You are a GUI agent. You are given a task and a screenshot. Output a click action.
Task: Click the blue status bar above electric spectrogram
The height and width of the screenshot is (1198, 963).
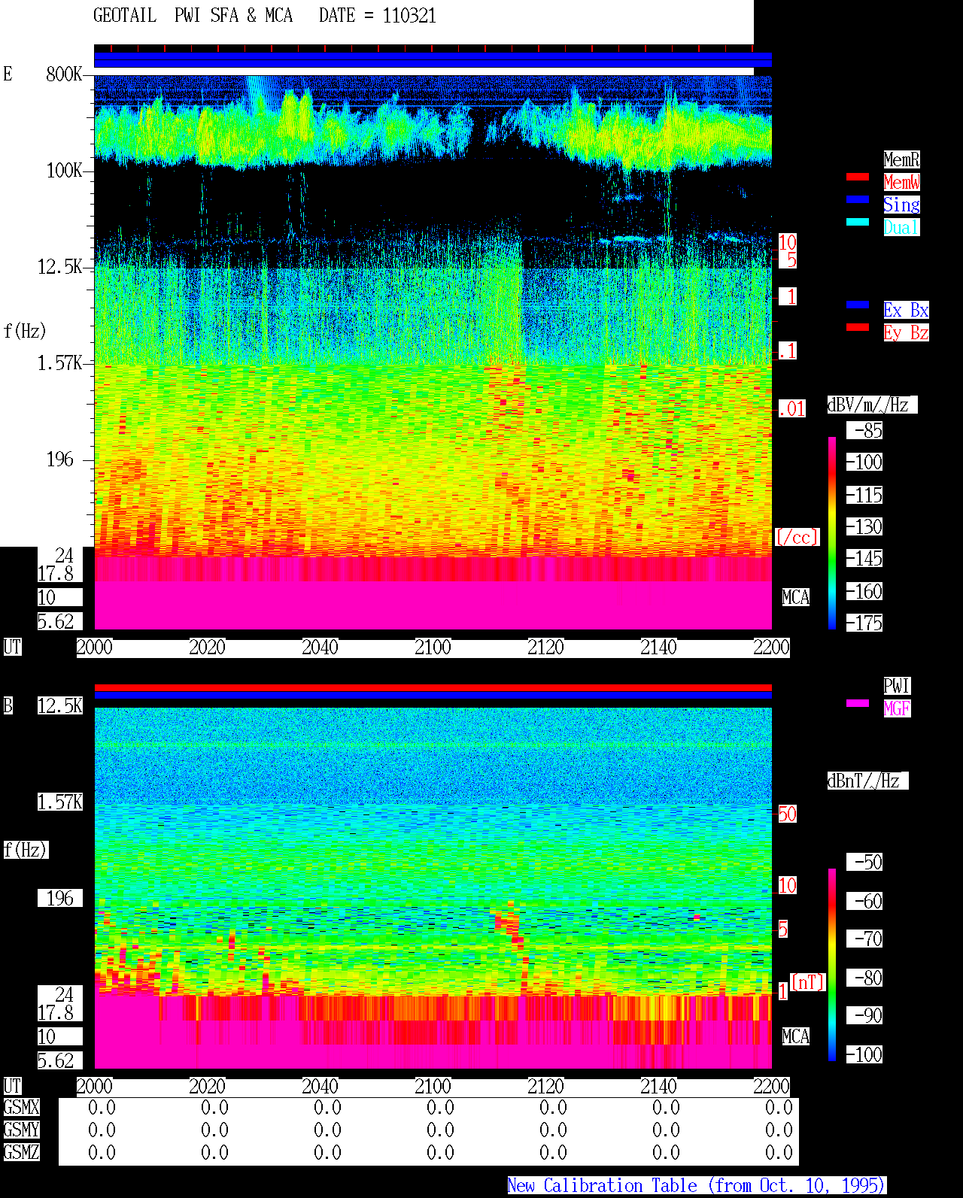[x=433, y=60]
